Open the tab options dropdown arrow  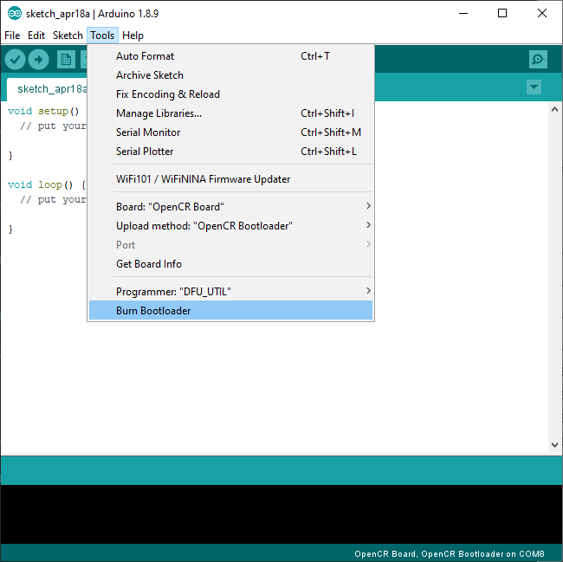click(534, 87)
